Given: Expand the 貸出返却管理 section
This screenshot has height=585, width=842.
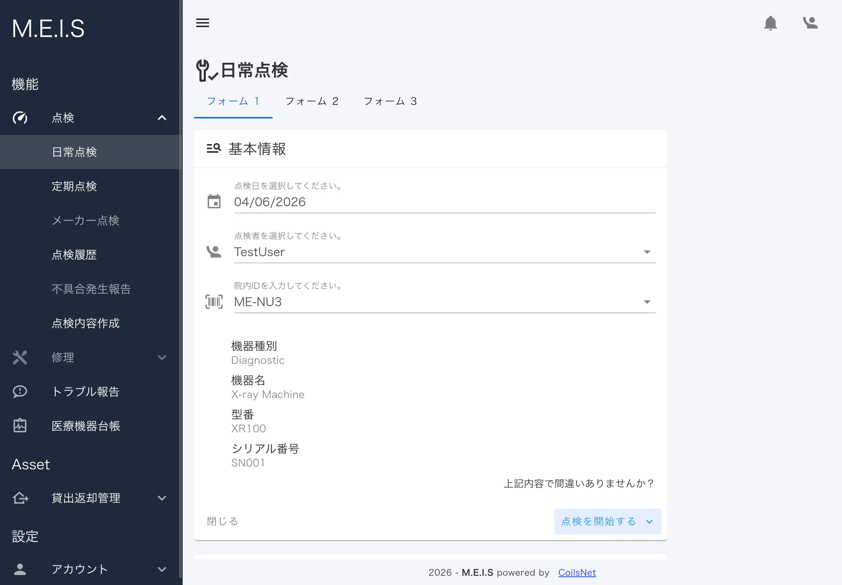Looking at the screenshot, I should (x=162, y=498).
